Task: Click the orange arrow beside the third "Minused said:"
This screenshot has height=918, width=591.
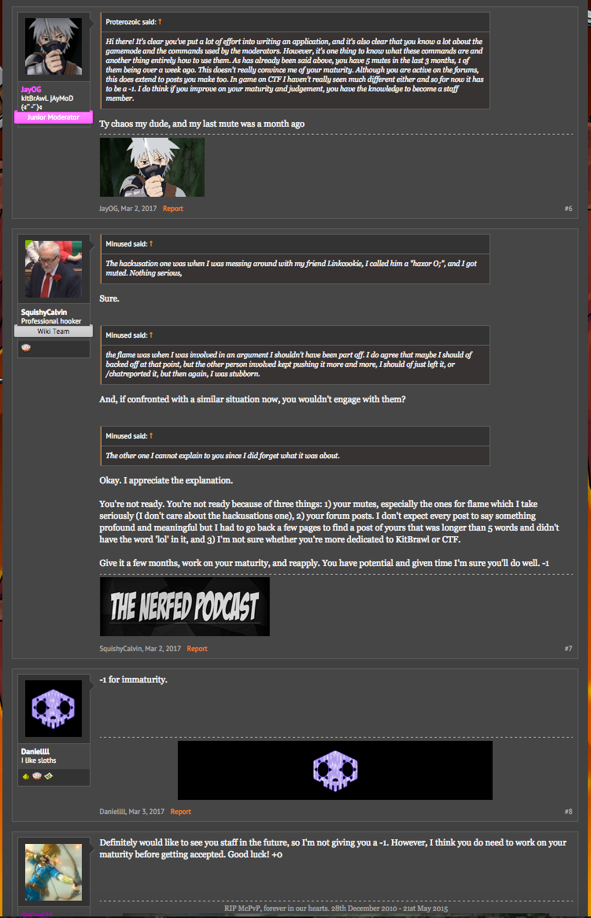Action: (151, 435)
